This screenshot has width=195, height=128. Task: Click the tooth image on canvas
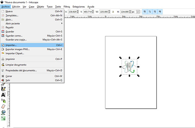point(129,67)
